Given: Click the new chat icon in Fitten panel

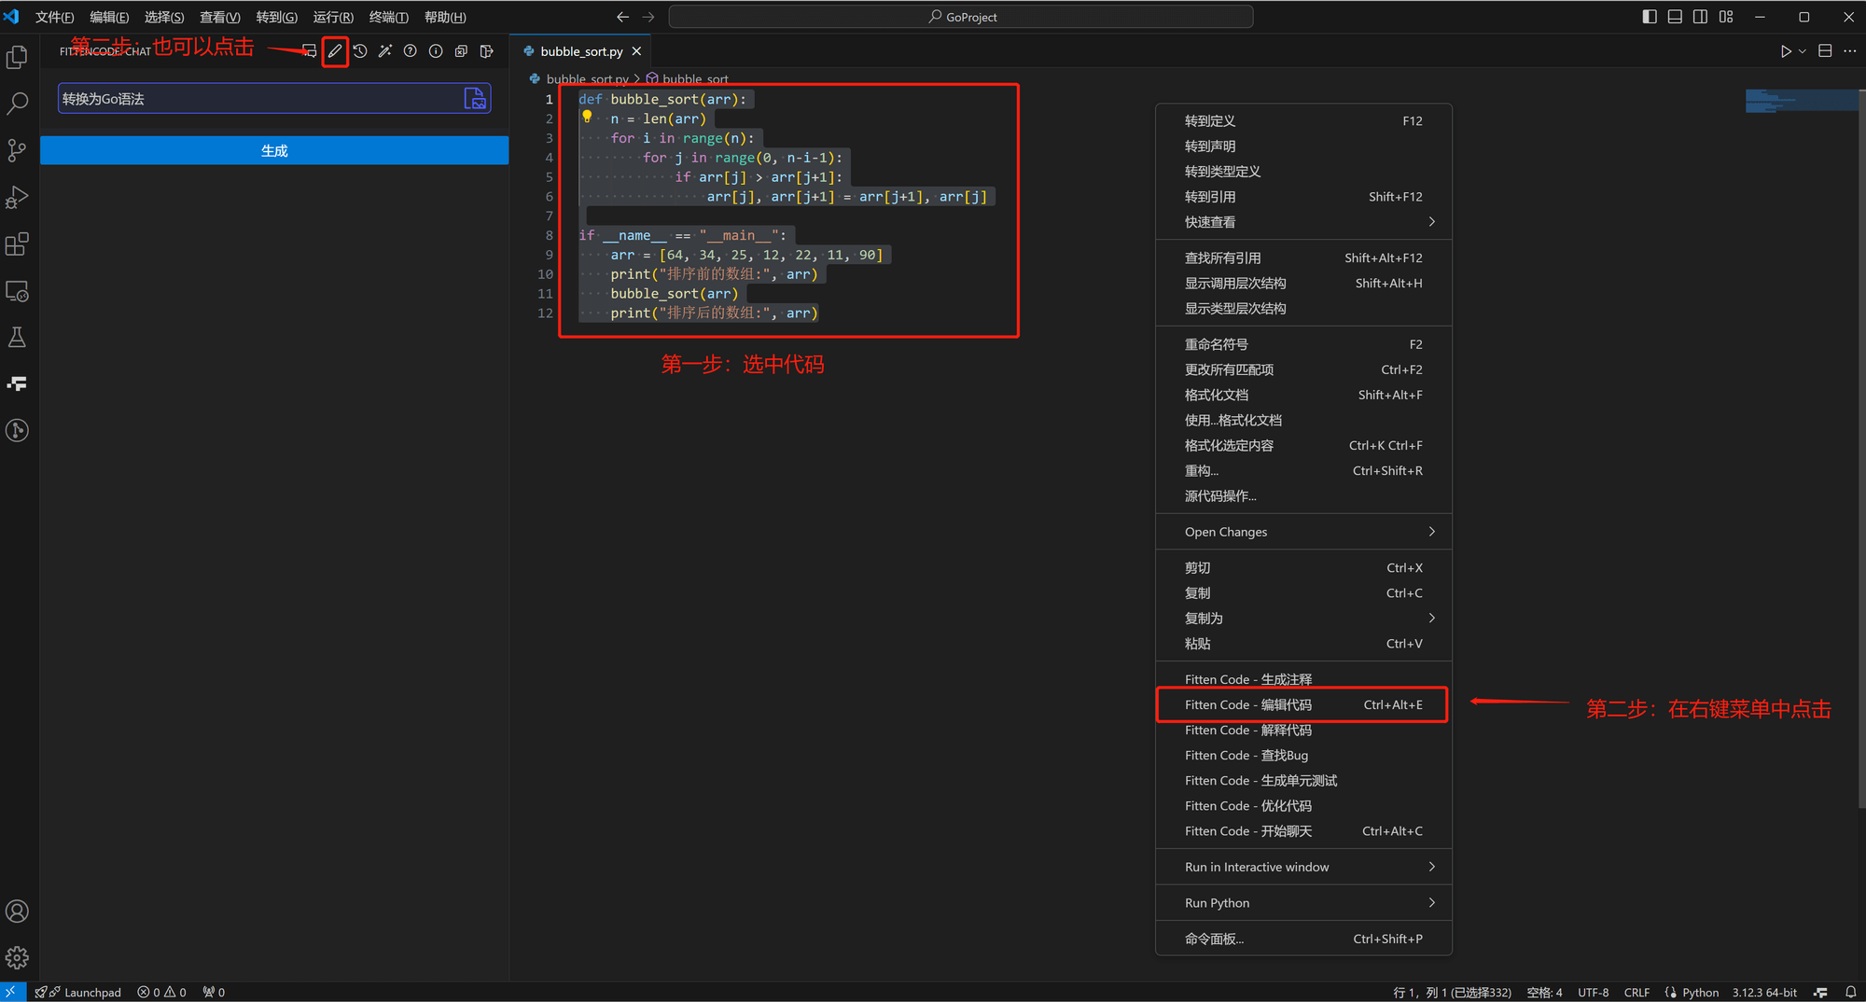Looking at the screenshot, I should click(309, 51).
